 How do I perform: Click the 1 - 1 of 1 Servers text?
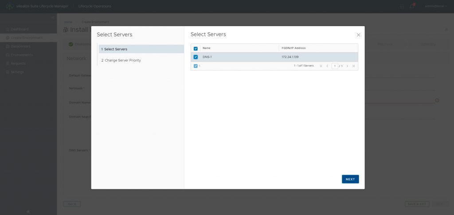[x=304, y=66]
